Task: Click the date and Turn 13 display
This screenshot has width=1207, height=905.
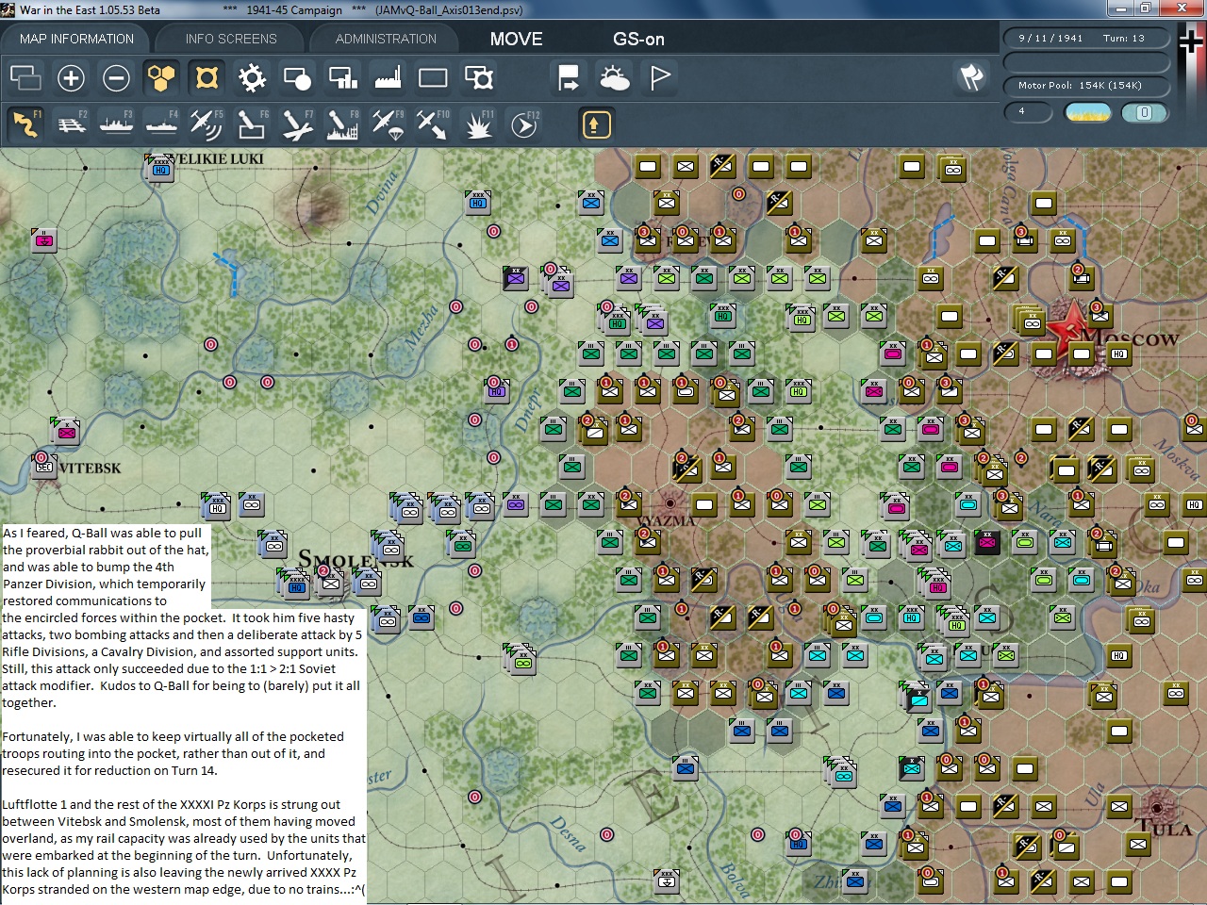Action: pyautogui.click(x=1085, y=39)
